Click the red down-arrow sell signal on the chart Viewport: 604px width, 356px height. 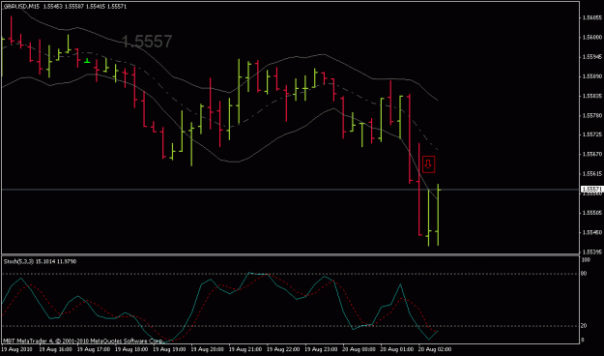(428, 164)
